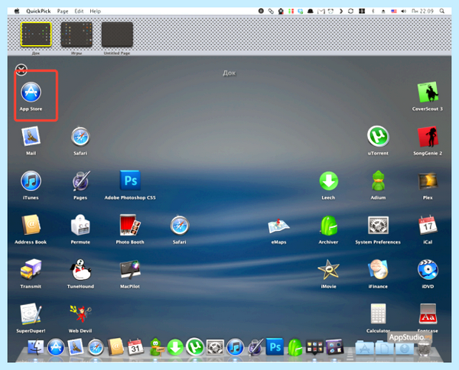Open the Help menu
Image resolution: width=459 pixels, height=370 pixels.
(95, 11)
